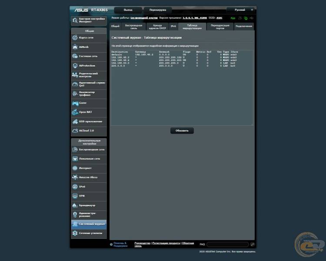Viewport: 326px width, 261px height.
Task: Switch to the IPv6 log tab
Action: (x=173, y=27)
